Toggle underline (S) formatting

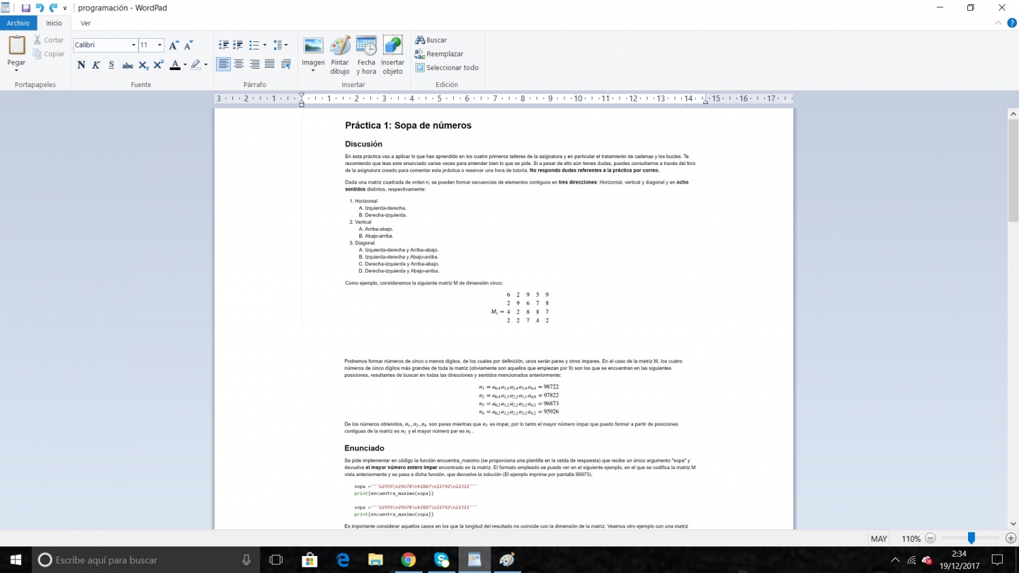tap(111, 64)
